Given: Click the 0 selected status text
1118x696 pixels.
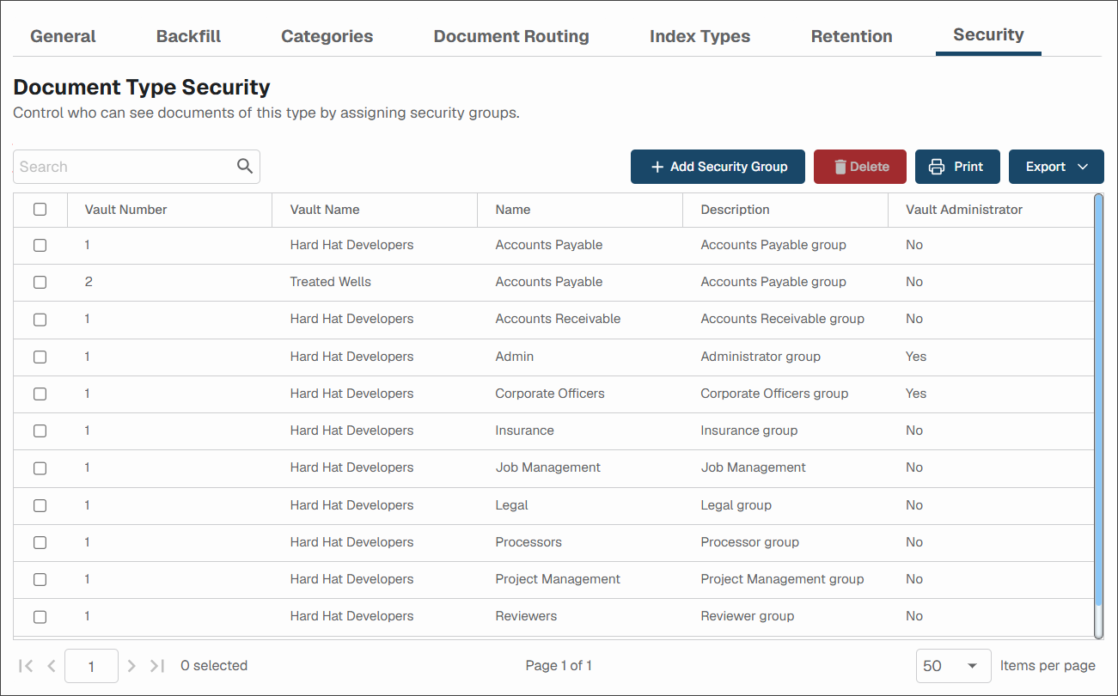Looking at the screenshot, I should pyautogui.click(x=214, y=666).
